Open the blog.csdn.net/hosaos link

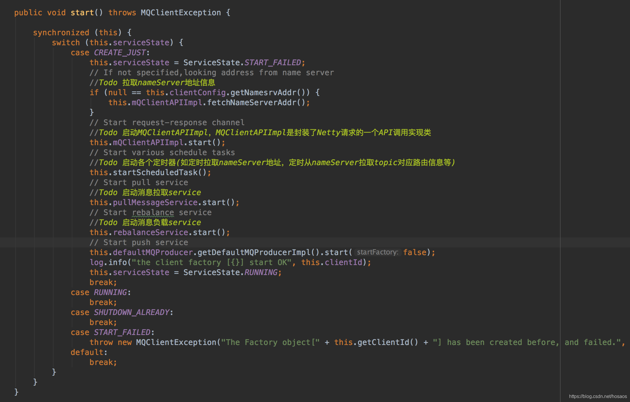click(x=598, y=396)
